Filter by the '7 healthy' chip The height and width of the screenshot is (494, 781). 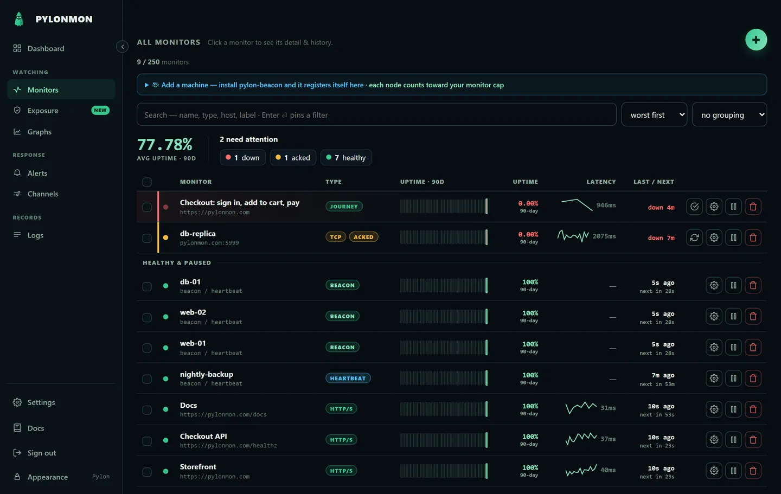pos(346,158)
